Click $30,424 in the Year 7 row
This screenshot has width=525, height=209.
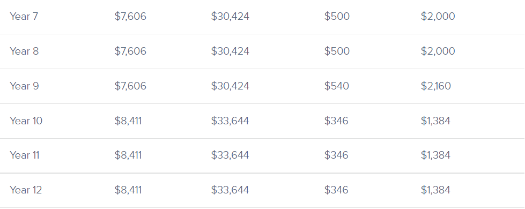pyautogui.click(x=230, y=17)
